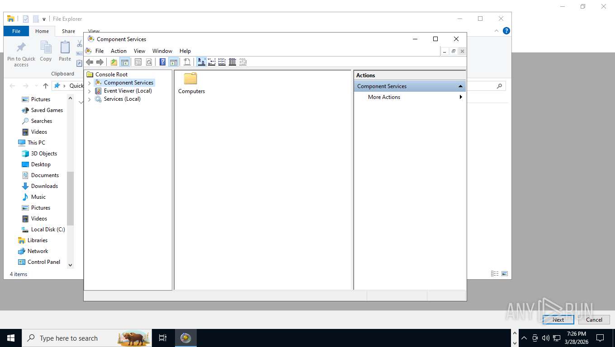
Task: Expand the Services (Local) node
Action: tap(90, 99)
